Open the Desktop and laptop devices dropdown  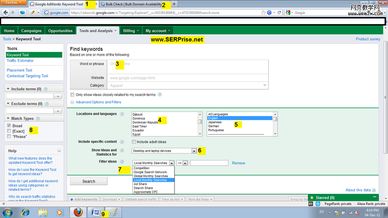coord(194,151)
